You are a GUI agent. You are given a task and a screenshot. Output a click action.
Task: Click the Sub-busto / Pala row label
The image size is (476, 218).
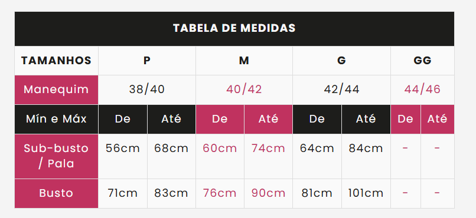point(57,156)
